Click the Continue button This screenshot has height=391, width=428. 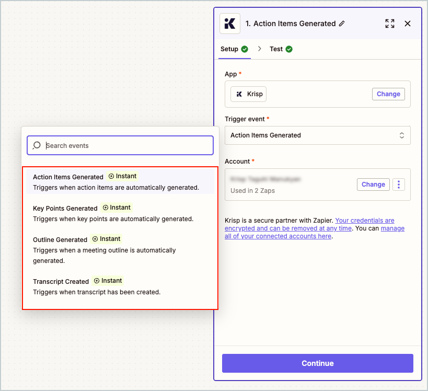pyautogui.click(x=317, y=363)
